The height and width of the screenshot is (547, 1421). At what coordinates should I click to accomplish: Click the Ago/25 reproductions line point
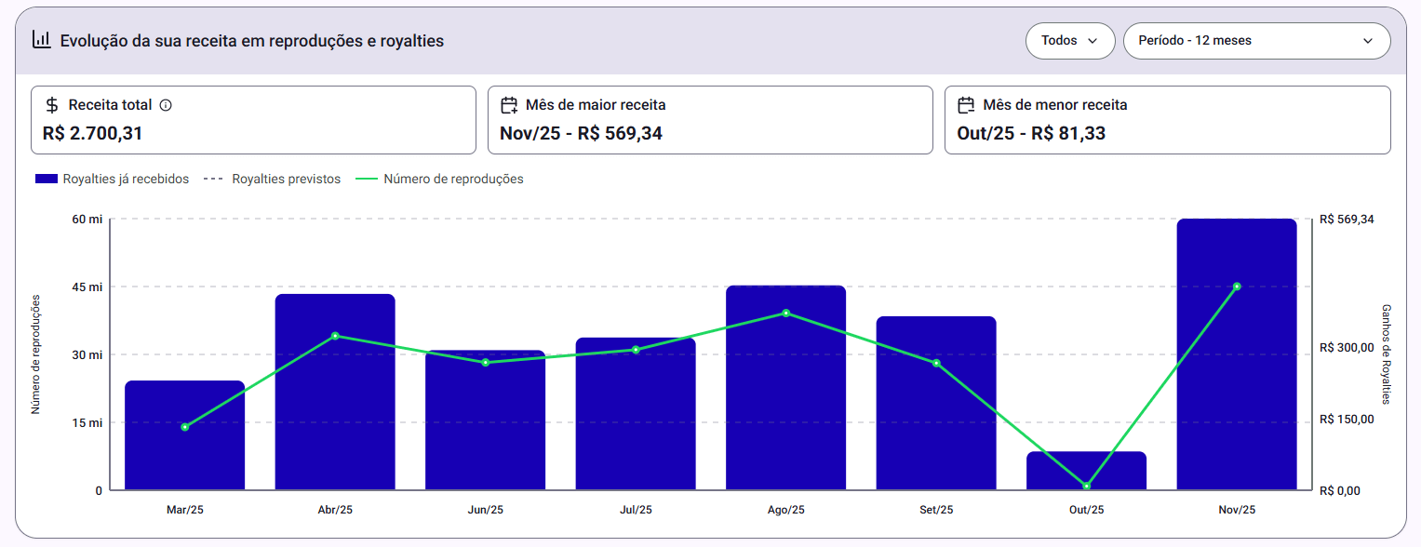(x=785, y=314)
